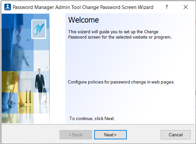Click the blue lightning logo in the banner
The image size is (196, 144).
pyautogui.click(x=39, y=29)
